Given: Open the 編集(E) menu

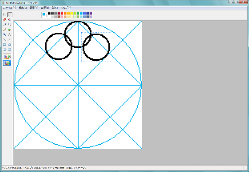Looking at the screenshot, I should (23, 8).
